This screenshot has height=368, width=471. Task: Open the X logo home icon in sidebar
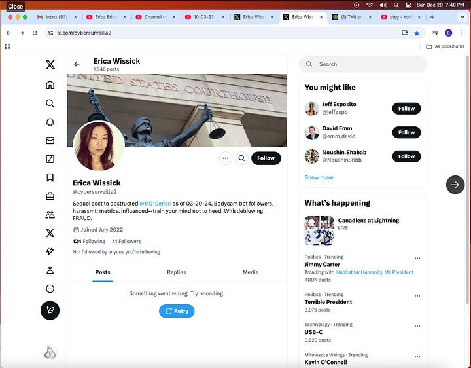[x=50, y=65]
